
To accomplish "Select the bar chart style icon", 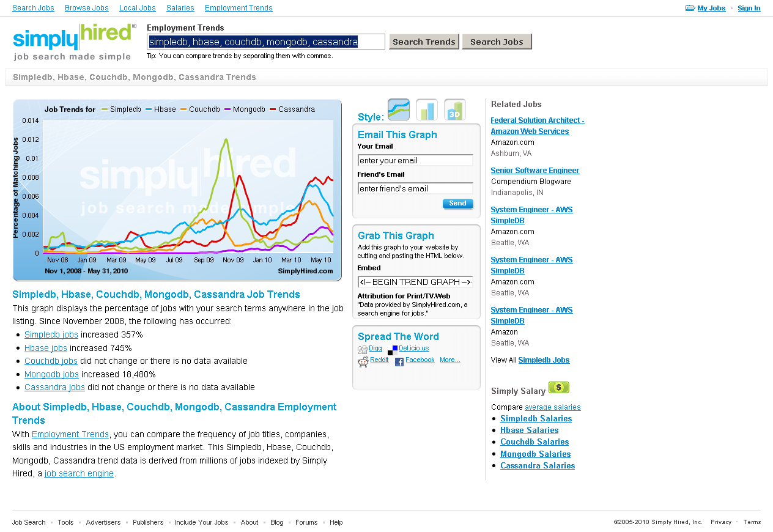I will pos(427,109).
